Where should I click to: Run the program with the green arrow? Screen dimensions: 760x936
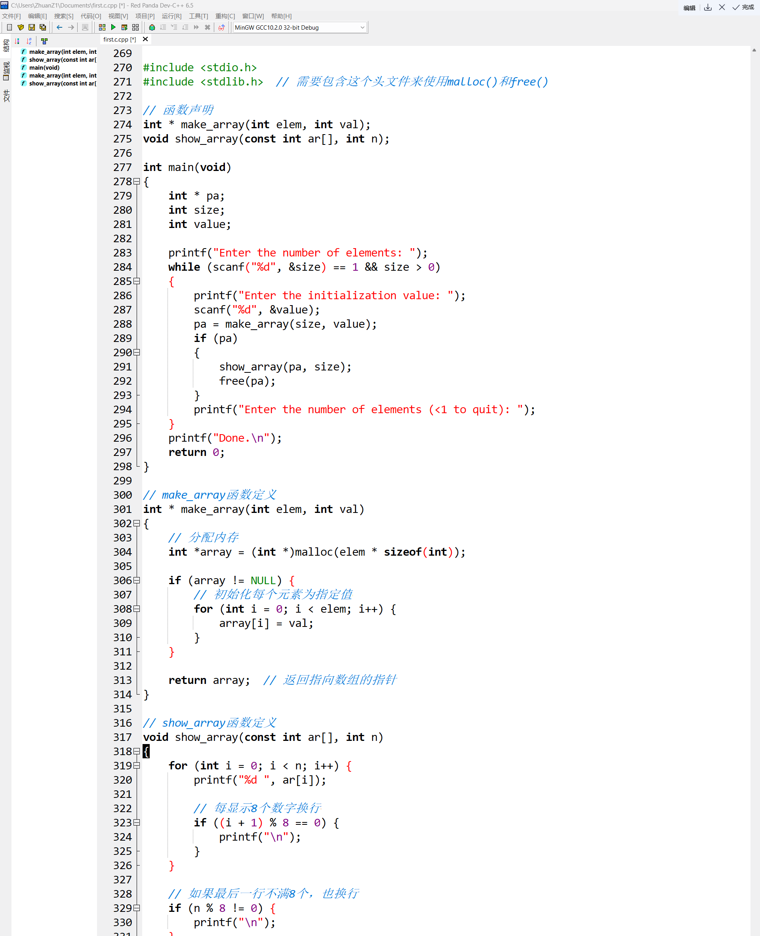(113, 28)
